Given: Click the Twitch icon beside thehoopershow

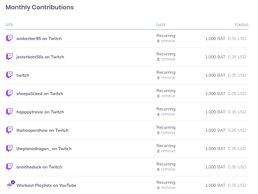Looking at the screenshot, I should pyautogui.click(x=9, y=130).
